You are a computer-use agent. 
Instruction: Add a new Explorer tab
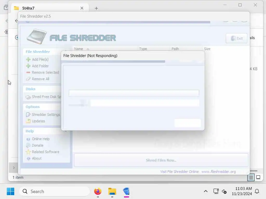click(x=96, y=8)
